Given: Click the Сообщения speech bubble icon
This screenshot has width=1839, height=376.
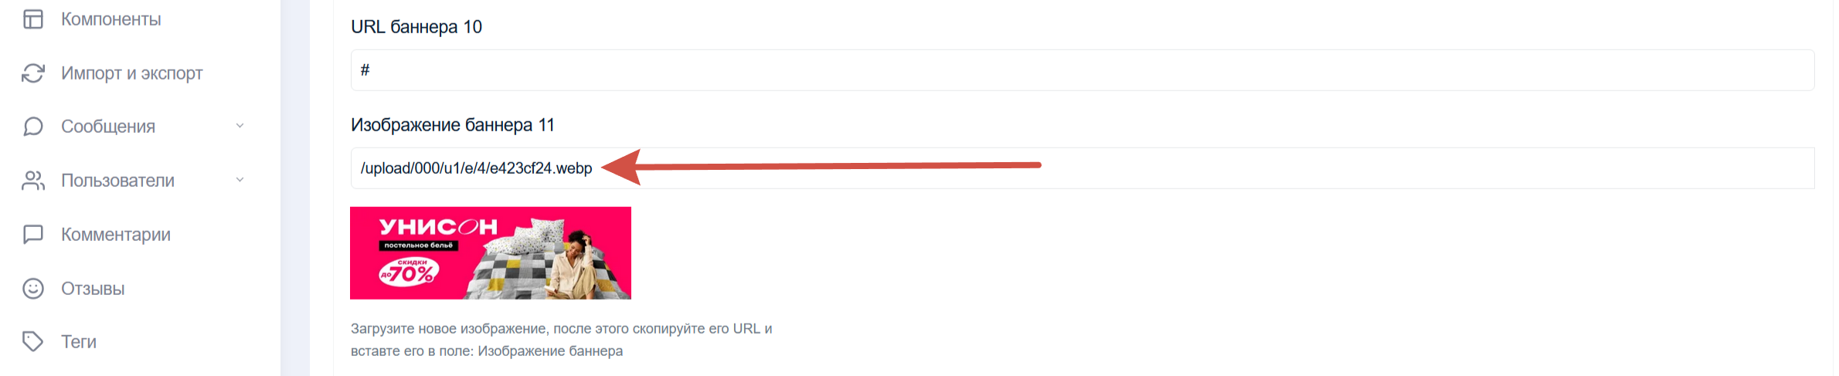Looking at the screenshot, I should click(33, 127).
